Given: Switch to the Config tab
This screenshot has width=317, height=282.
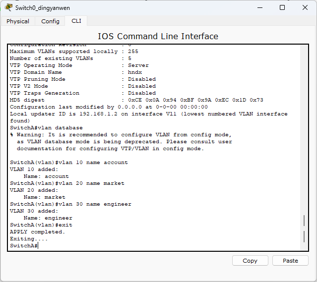Looking at the screenshot, I should (50, 21).
